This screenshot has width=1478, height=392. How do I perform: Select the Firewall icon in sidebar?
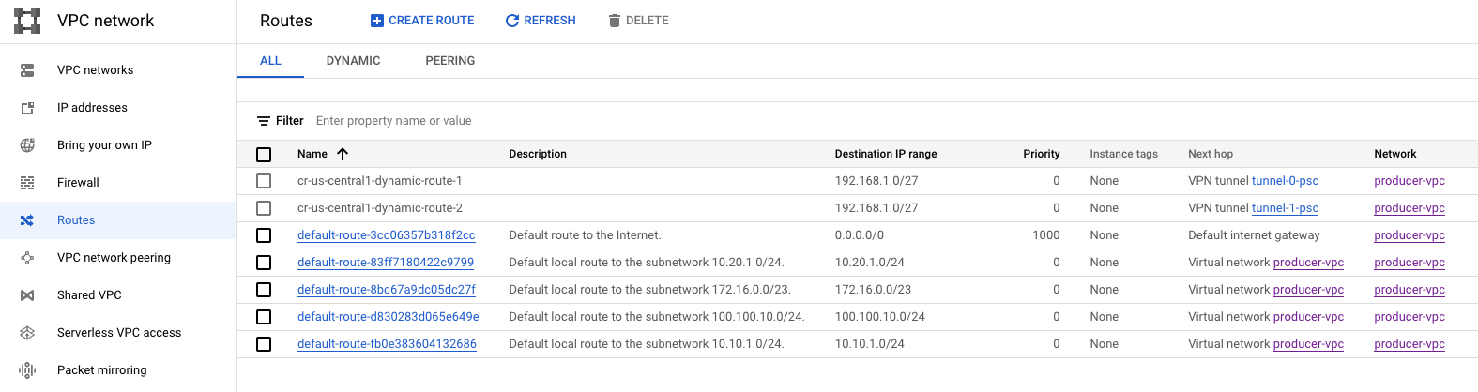click(x=27, y=183)
